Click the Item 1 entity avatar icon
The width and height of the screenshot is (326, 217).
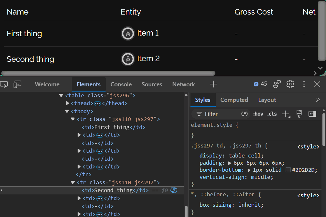tap(128, 33)
